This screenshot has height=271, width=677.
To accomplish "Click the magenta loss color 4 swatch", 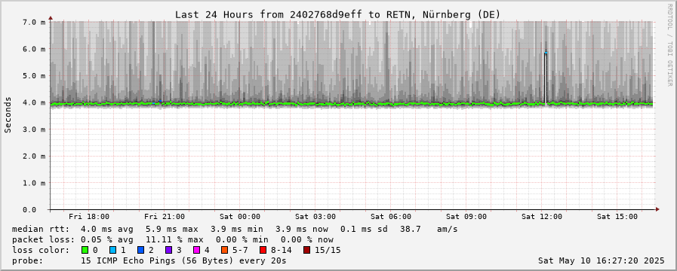I will pyautogui.click(x=196, y=250).
